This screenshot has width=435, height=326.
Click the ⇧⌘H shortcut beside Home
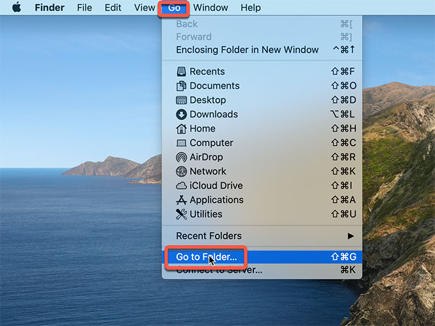[344, 128]
